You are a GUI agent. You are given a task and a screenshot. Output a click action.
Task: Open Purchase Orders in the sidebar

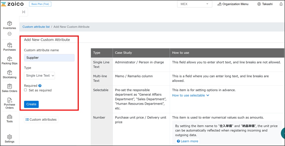(10, 103)
